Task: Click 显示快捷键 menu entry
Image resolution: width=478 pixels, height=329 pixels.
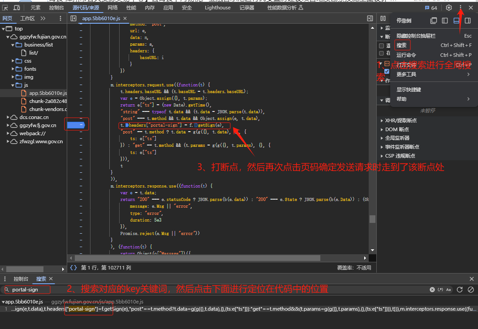Action: point(434,90)
